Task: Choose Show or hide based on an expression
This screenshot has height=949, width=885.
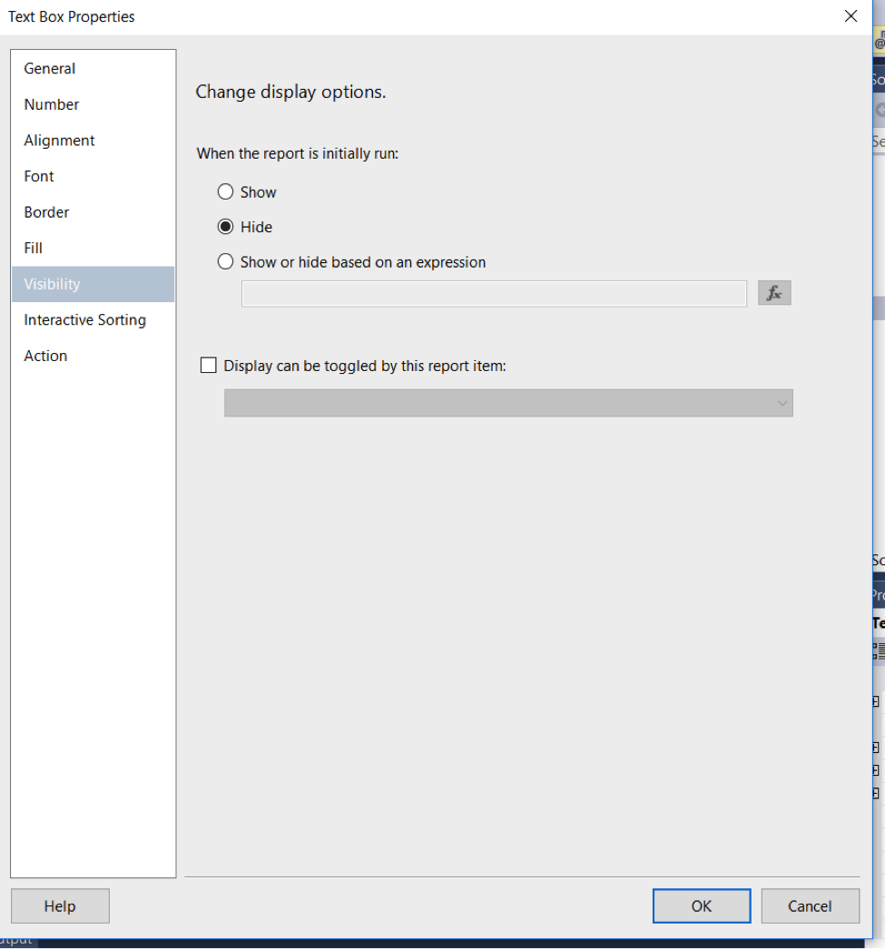Action: (x=225, y=262)
